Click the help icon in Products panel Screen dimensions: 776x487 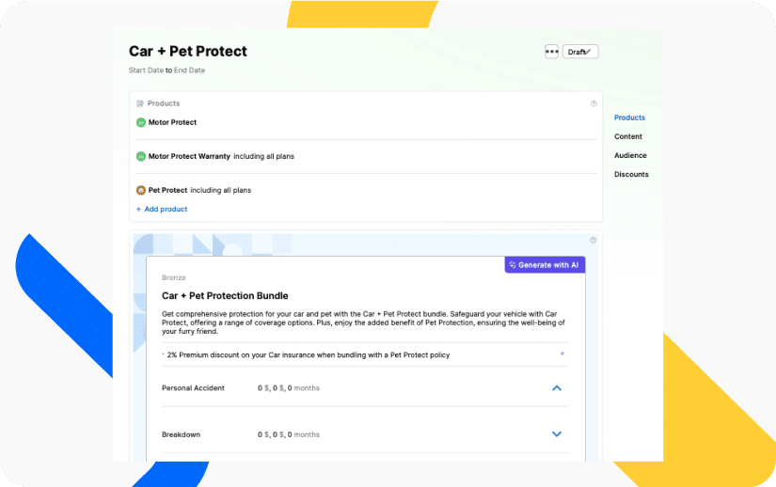coord(594,103)
